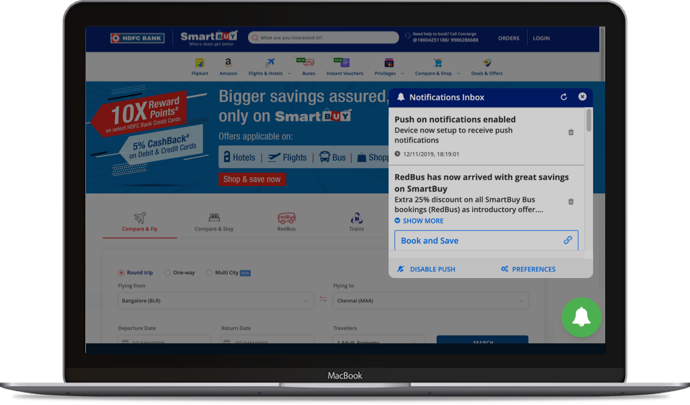Viewport: 690px width, 405px height.
Task: Click the 10X Reward Points banner badge
Action: [139, 114]
